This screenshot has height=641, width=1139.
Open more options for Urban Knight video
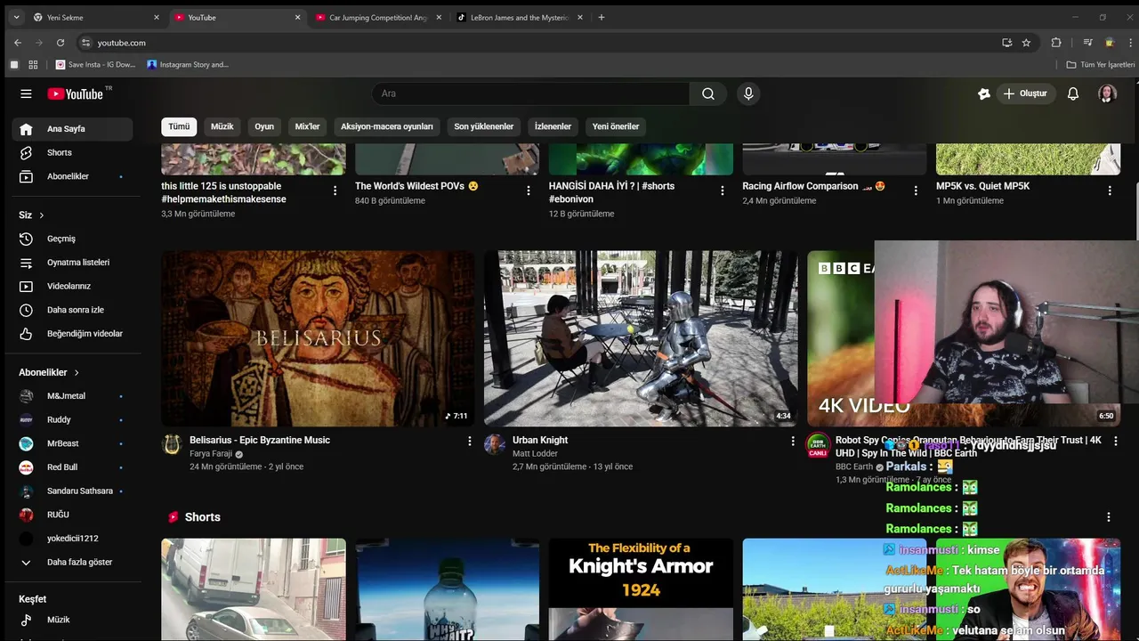[793, 441]
